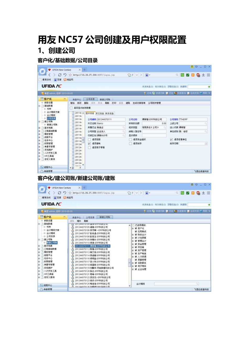Switch to 公司目录 tab in 新建公司账 screenshot
Viewport: 249px width, 353px height.
click(90, 217)
